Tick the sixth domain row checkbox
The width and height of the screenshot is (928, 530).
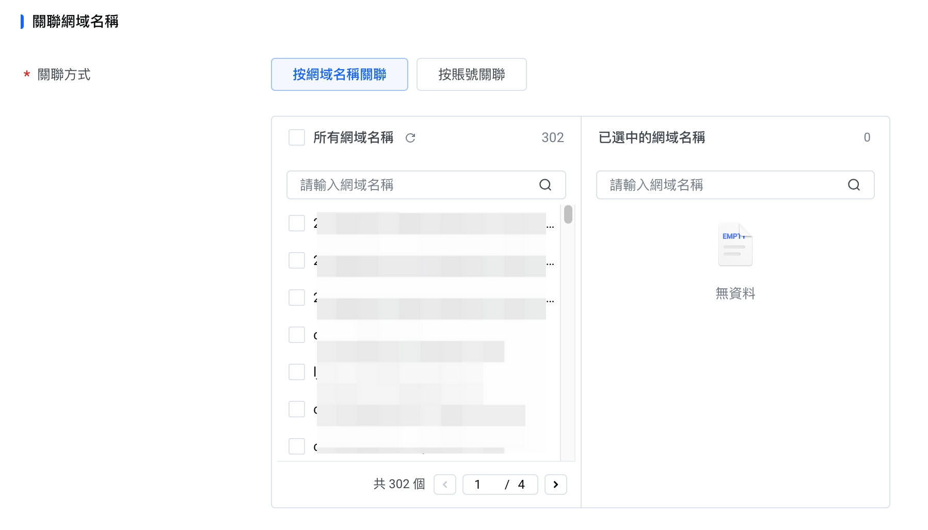(x=297, y=409)
